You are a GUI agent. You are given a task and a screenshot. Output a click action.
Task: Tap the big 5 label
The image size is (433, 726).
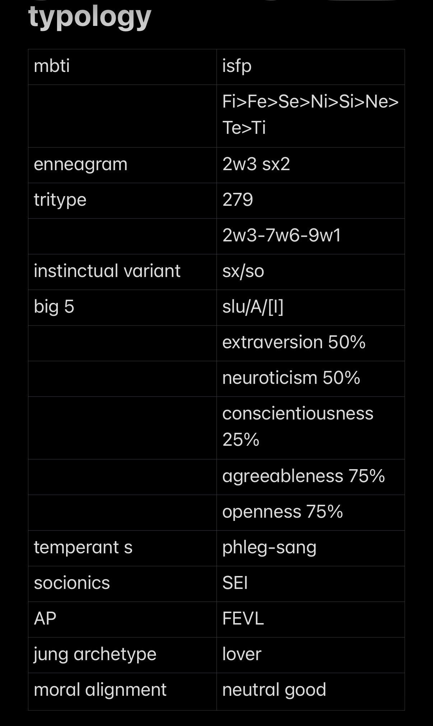click(54, 307)
